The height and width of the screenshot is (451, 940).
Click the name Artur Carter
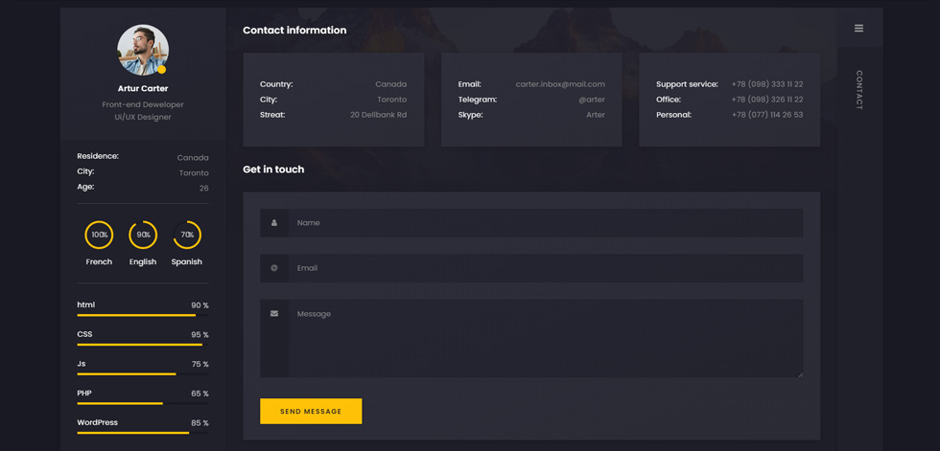pyautogui.click(x=143, y=88)
